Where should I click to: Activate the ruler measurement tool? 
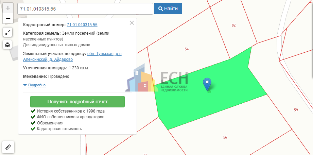coord(8,147)
